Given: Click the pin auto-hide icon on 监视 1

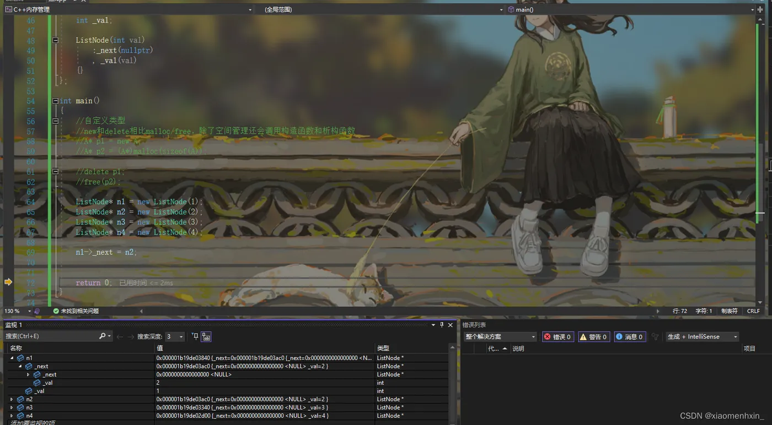Looking at the screenshot, I should pyautogui.click(x=442, y=325).
